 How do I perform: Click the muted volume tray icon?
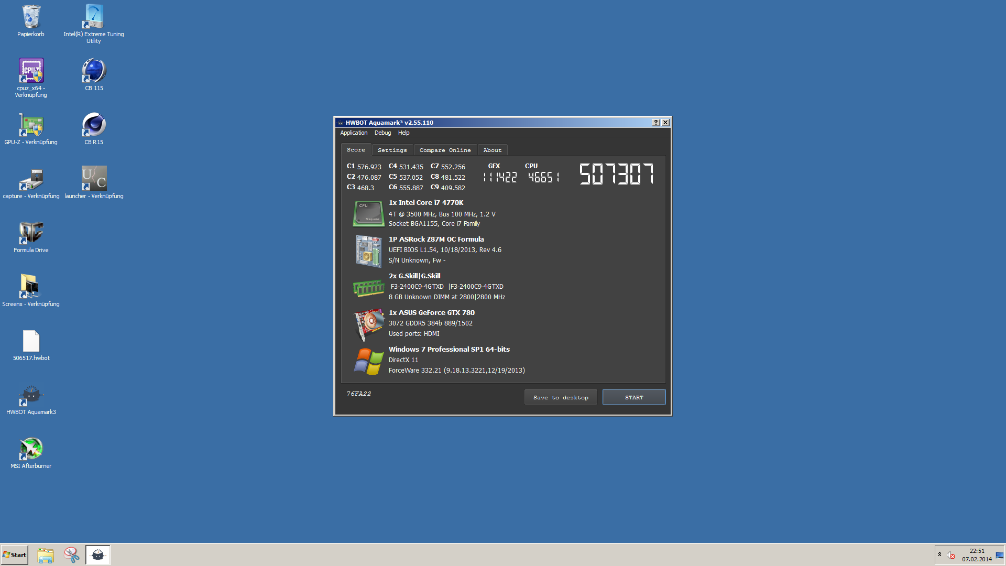(951, 555)
